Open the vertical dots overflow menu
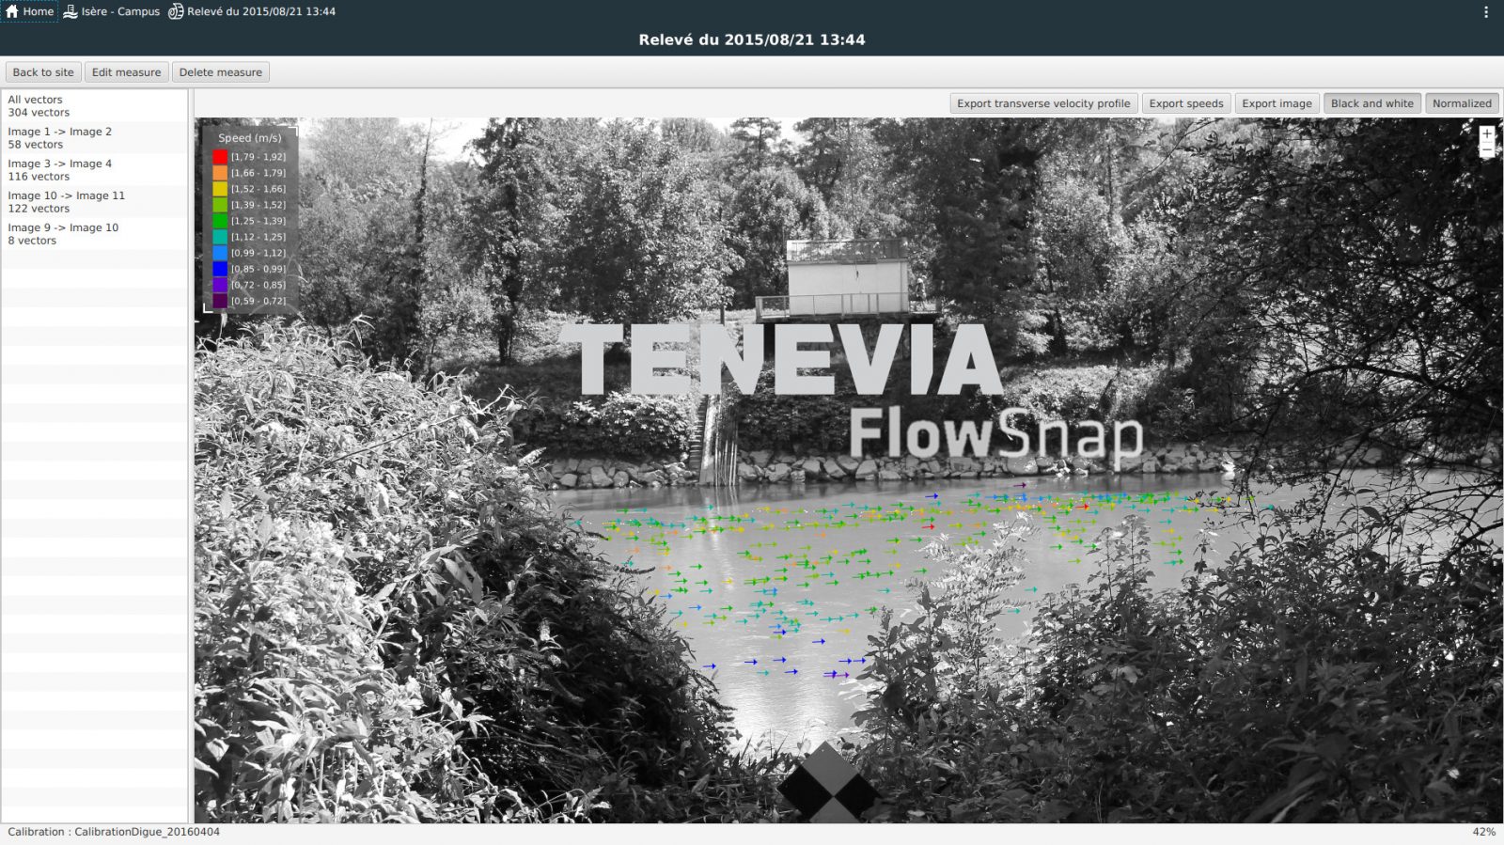The width and height of the screenshot is (1504, 845). click(1486, 12)
